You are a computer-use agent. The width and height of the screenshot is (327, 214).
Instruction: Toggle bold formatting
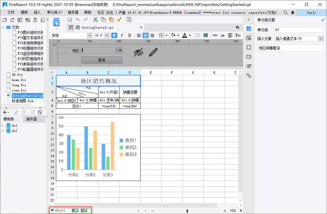(114, 35)
